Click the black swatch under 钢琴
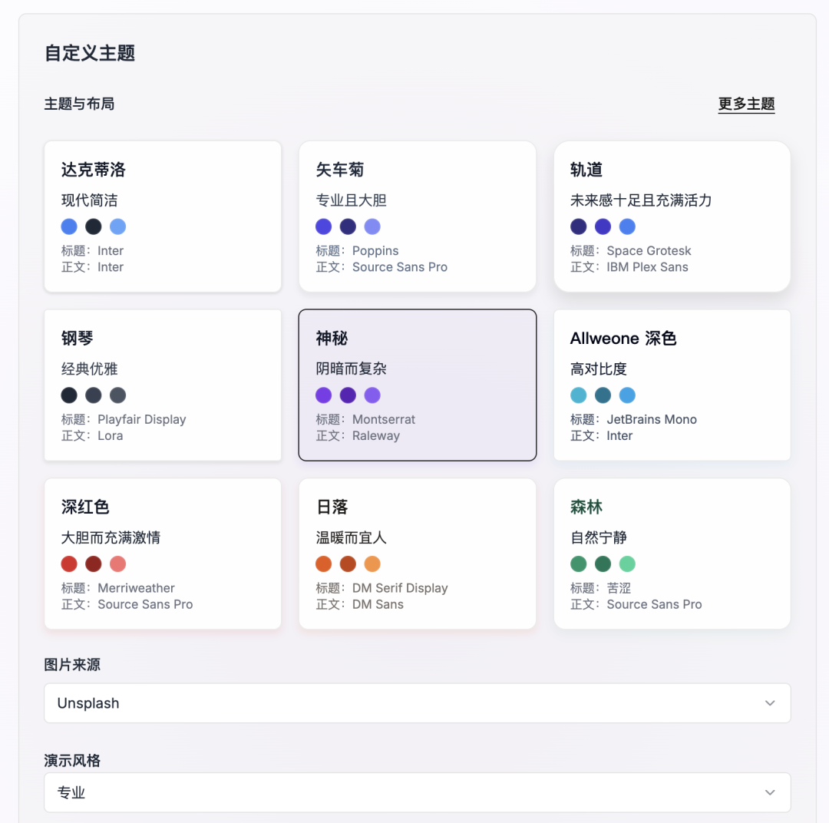Viewport: 829px width, 823px height. pyautogui.click(x=68, y=395)
